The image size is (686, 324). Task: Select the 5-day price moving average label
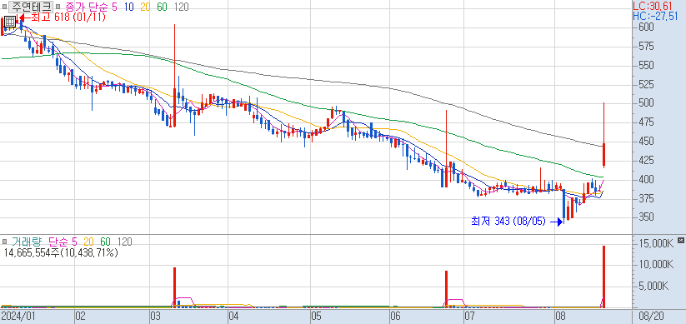point(115,7)
